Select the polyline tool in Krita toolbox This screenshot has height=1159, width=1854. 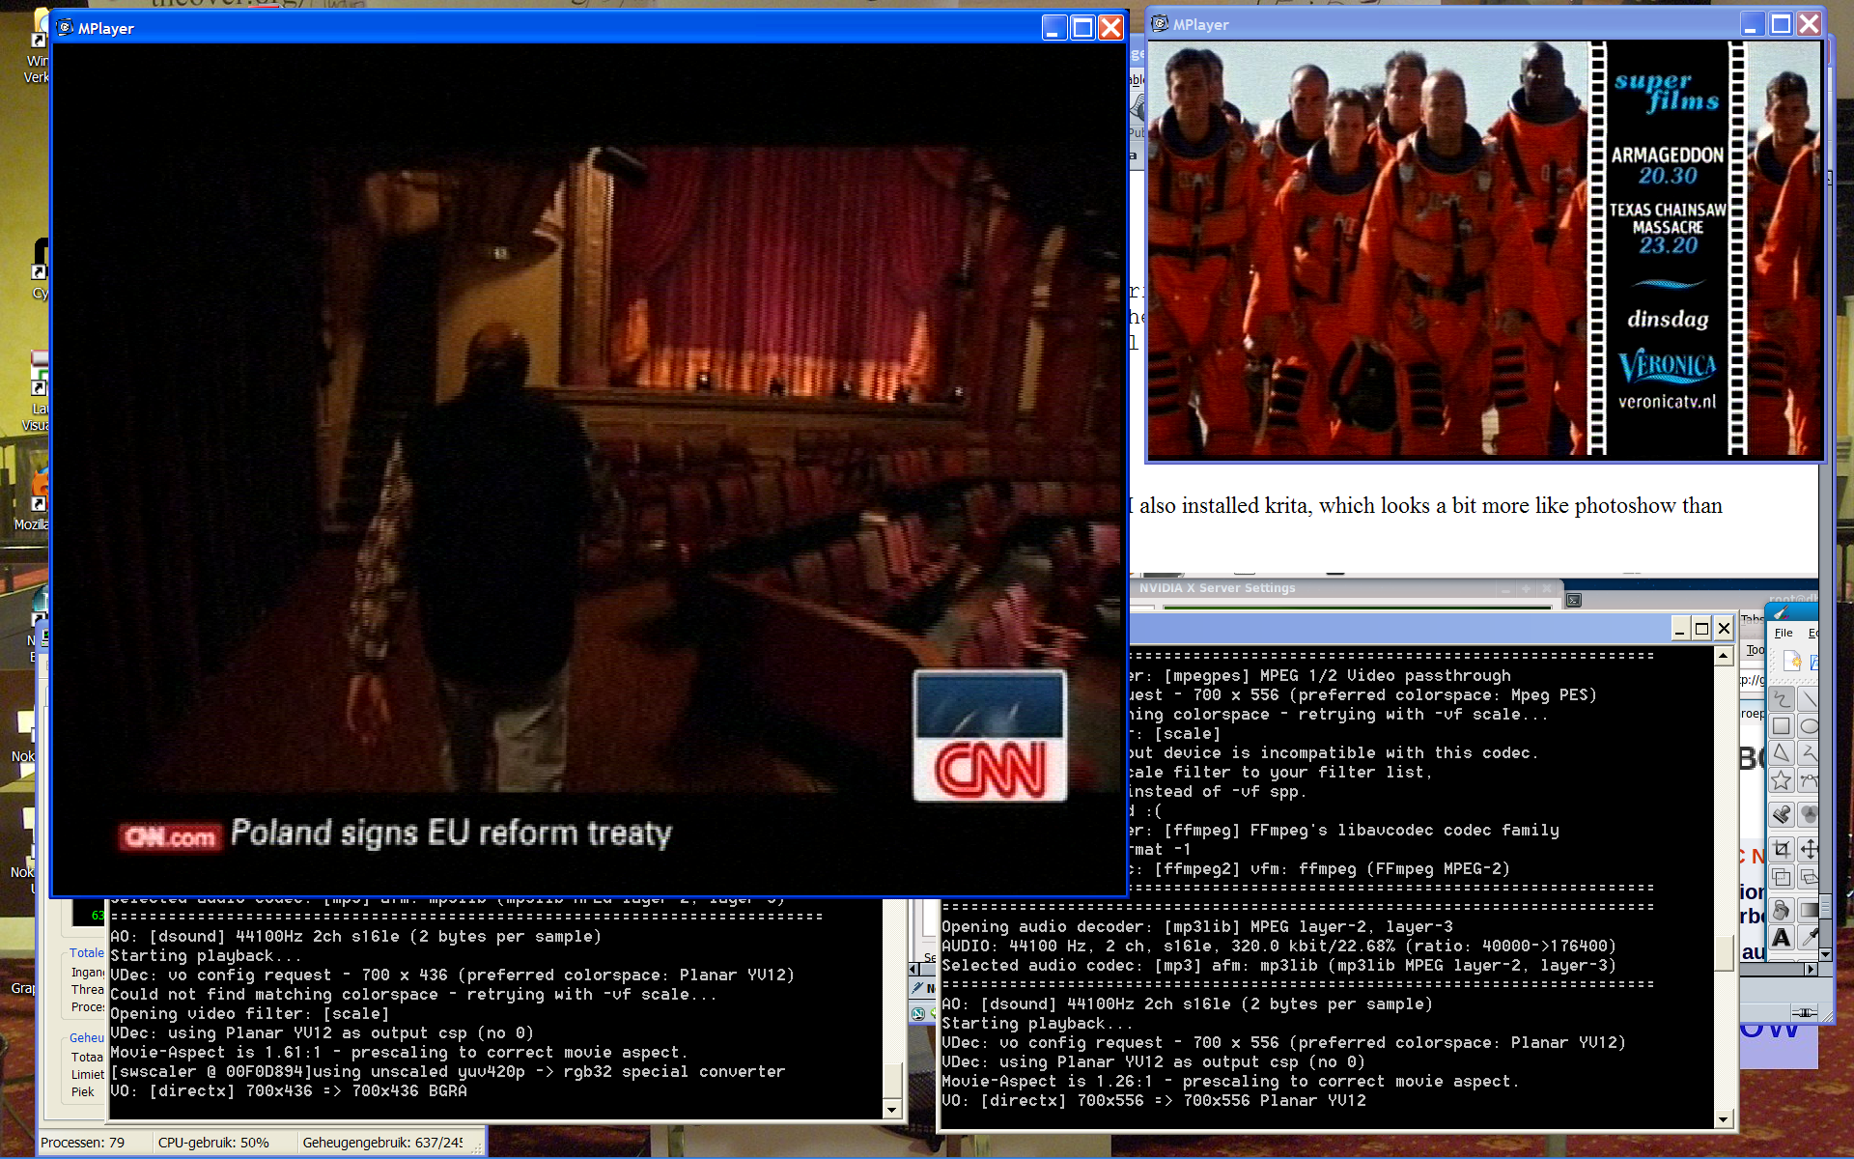pyautogui.click(x=1809, y=753)
